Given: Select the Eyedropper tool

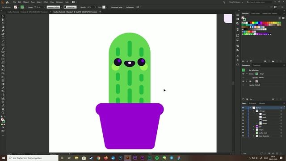Looking at the screenshot, I should 3,88.
